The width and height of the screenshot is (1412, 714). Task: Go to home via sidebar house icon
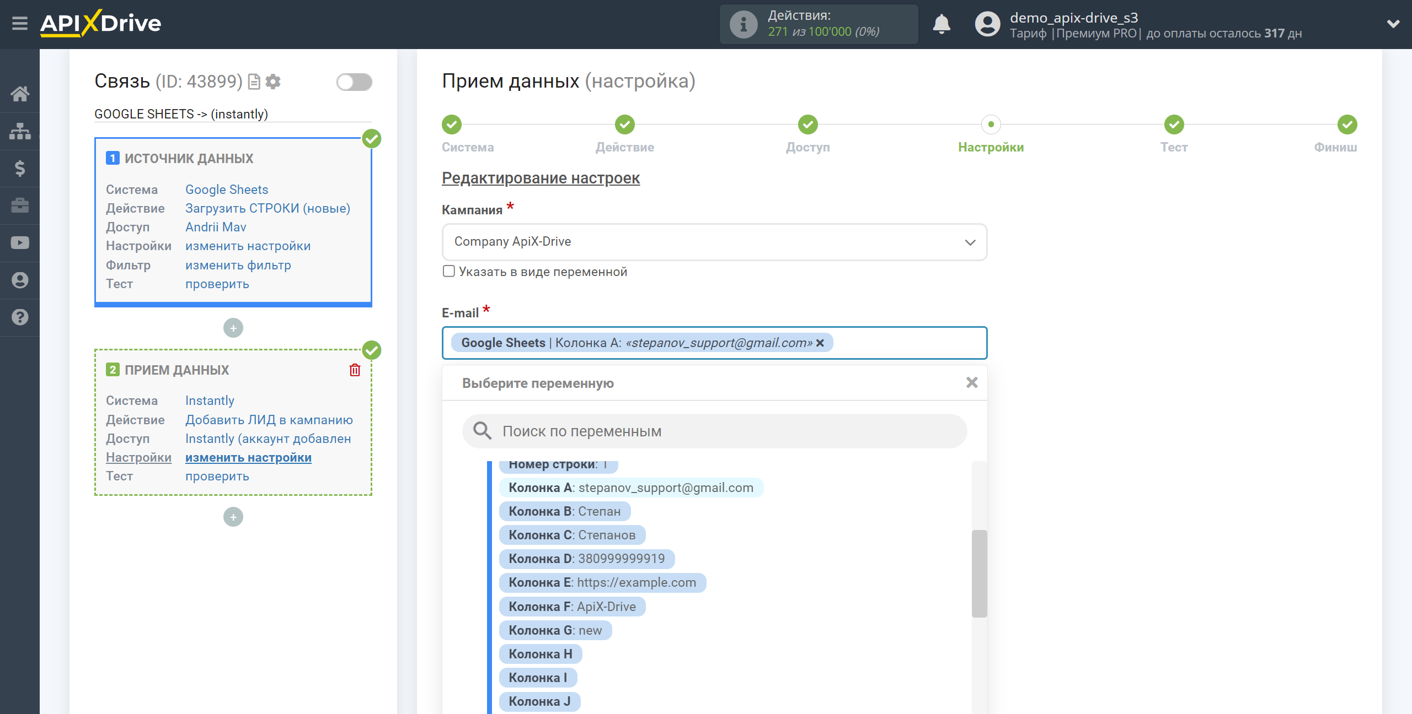point(20,94)
